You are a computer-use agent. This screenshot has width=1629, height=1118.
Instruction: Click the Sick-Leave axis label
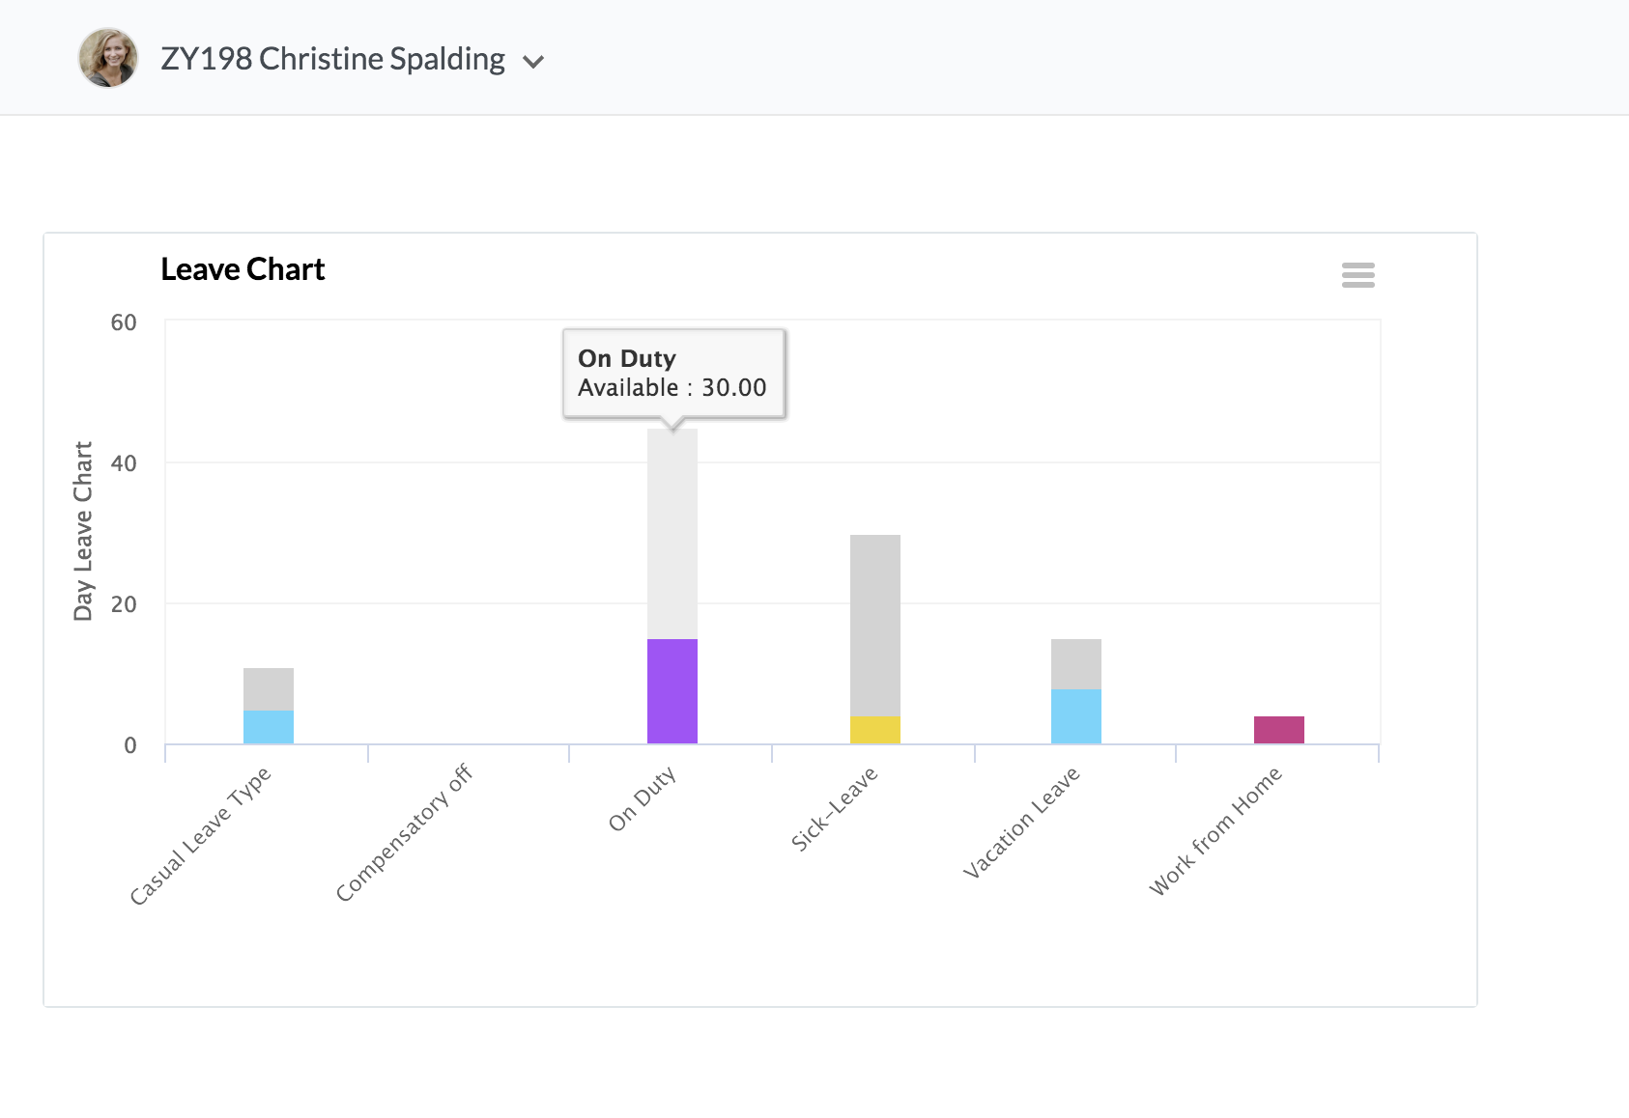835,809
